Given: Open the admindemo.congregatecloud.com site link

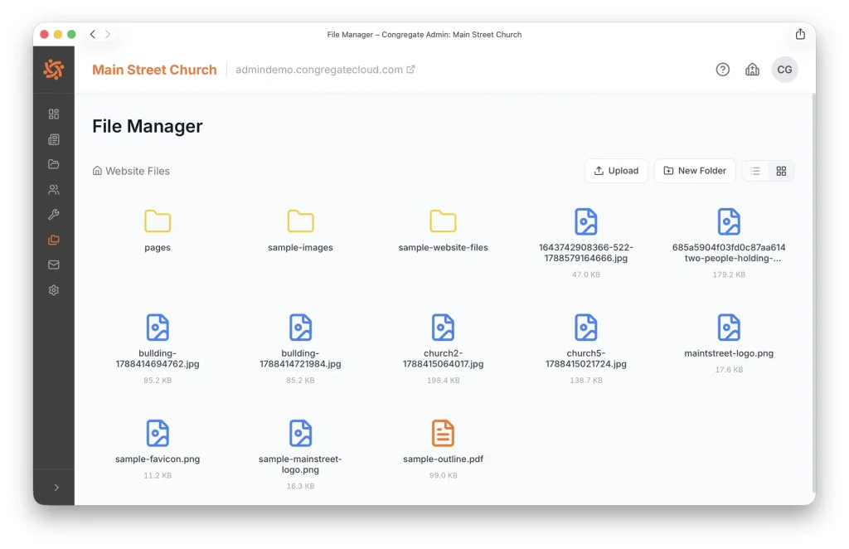Looking at the screenshot, I should [x=325, y=70].
